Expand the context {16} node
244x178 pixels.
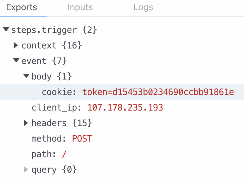pyautogui.click(x=16, y=45)
